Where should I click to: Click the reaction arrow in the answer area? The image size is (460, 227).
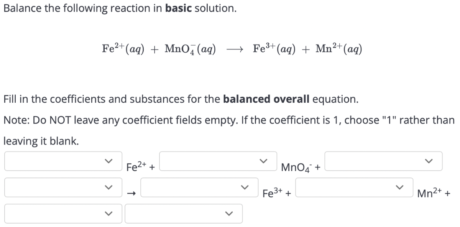(x=131, y=193)
